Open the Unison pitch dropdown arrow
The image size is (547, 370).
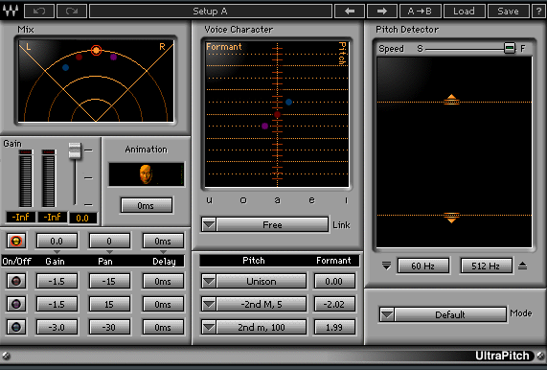click(209, 281)
